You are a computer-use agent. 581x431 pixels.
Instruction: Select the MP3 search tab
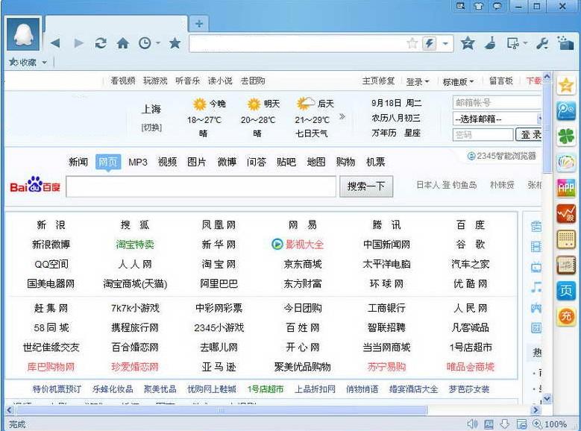(x=138, y=162)
